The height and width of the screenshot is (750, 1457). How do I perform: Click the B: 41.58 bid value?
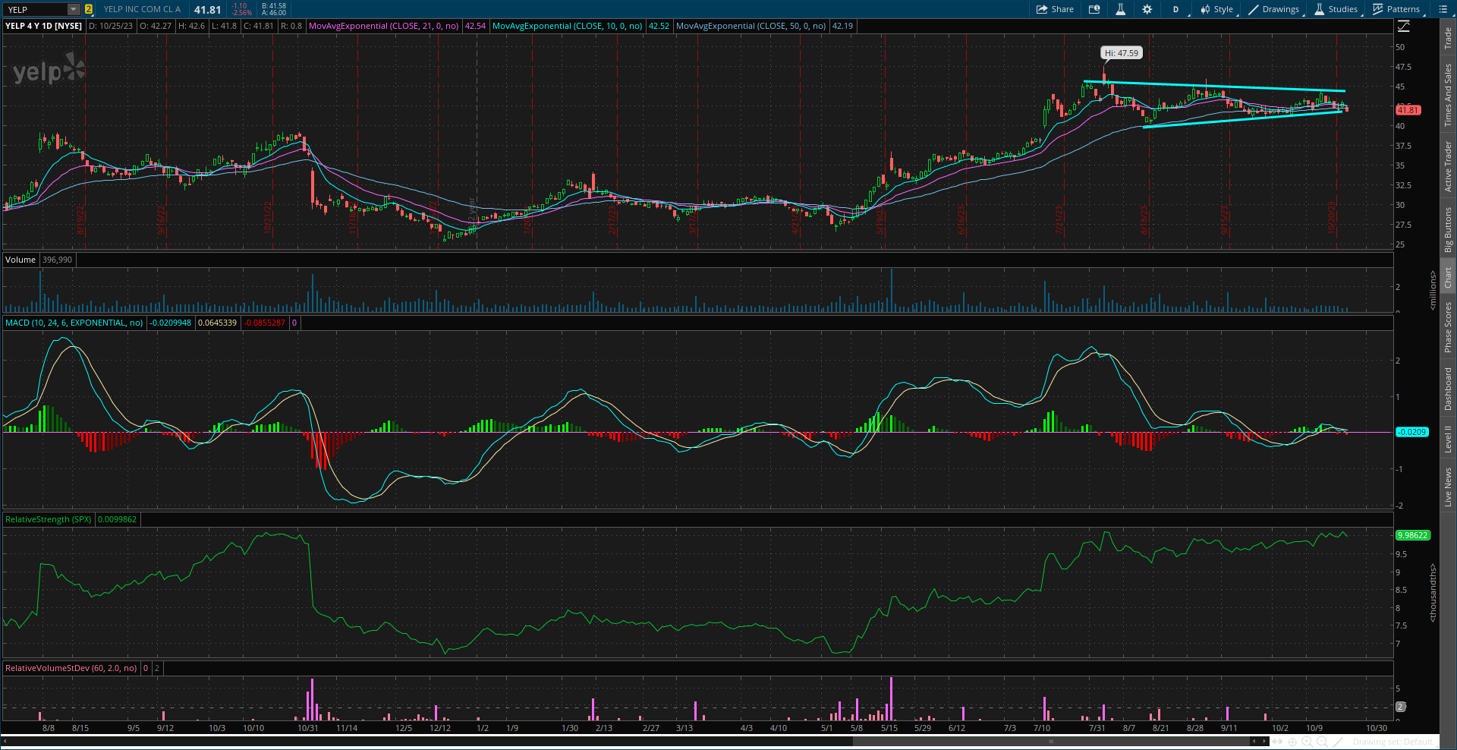(x=274, y=6)
